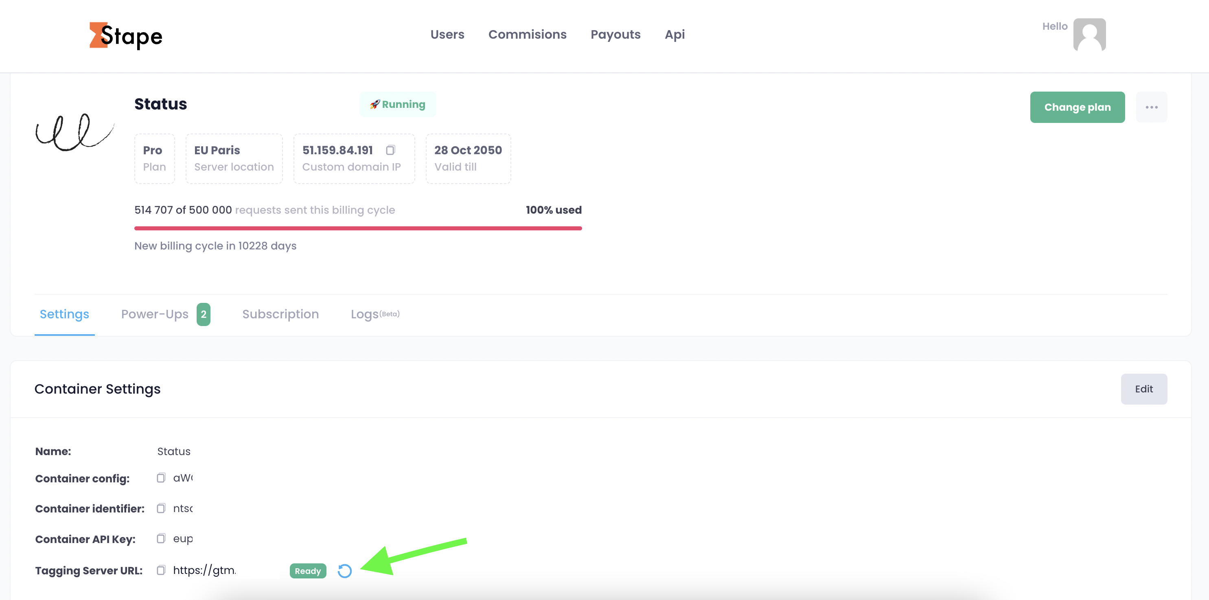Expand the 28 Oct 2050 validity card
This screenshot has width=1209, height=600.
click(x=467, y=158)
